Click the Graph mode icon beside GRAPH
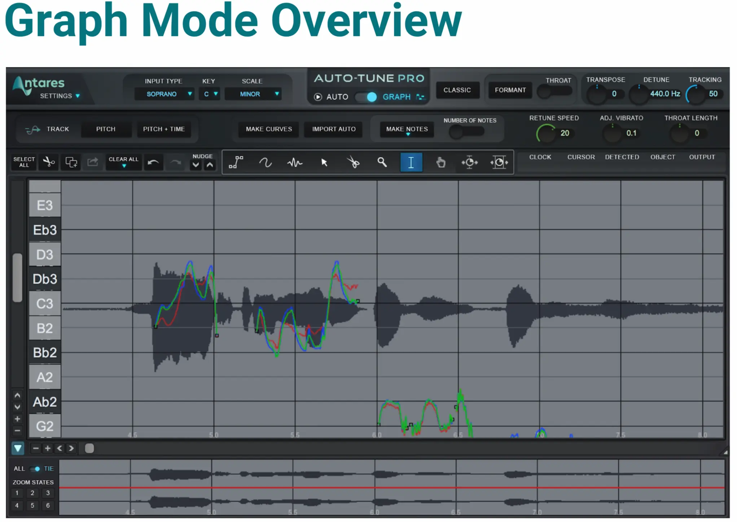Image resolution: width=737 pixels, height=522 pixels. click(x=420, y=97)
